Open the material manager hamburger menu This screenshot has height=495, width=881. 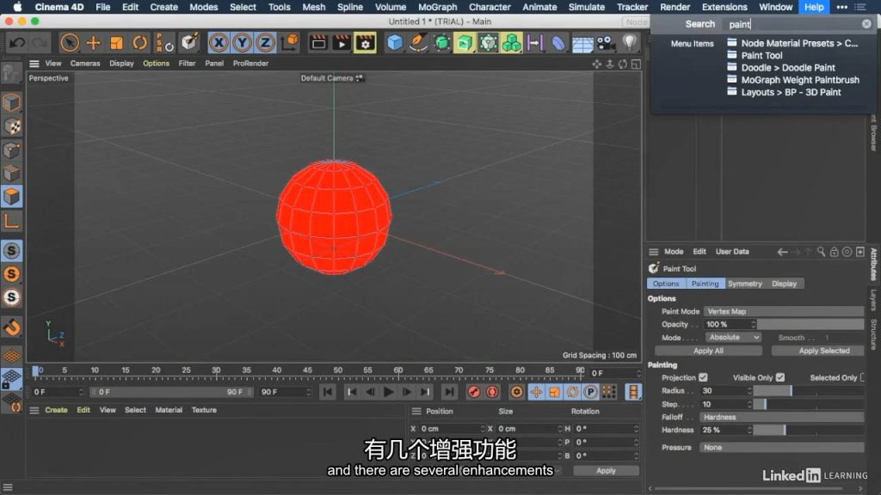pyautogui.click(x=34, y=410)
